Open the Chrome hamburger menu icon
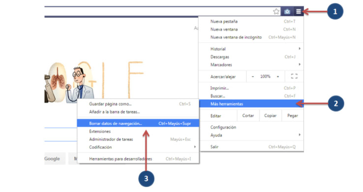Image resolution: width=363 pixels, height=192 pixels. 299,11
